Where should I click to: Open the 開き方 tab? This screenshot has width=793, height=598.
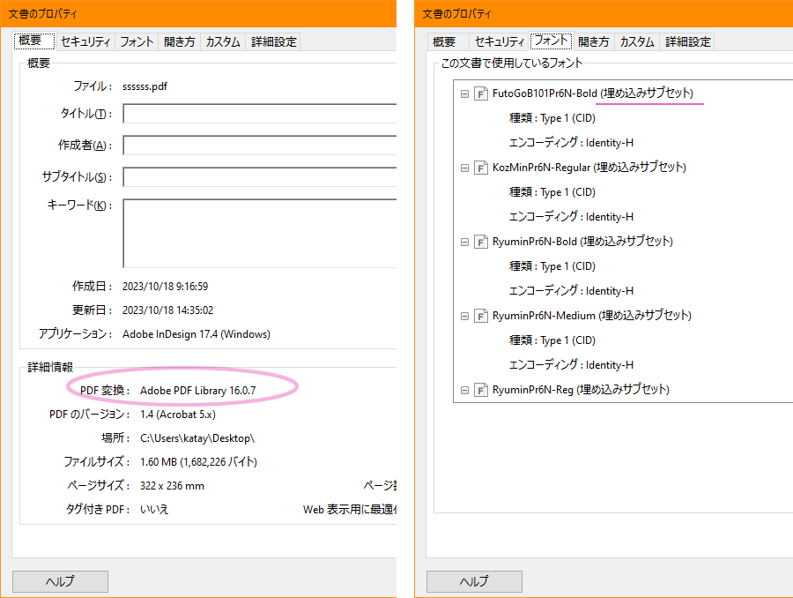pos(179,41)
